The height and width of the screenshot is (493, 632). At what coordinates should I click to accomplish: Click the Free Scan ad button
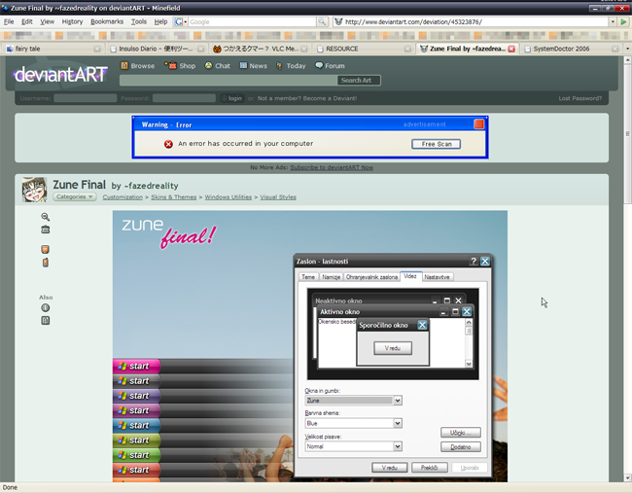pos(437,144)
